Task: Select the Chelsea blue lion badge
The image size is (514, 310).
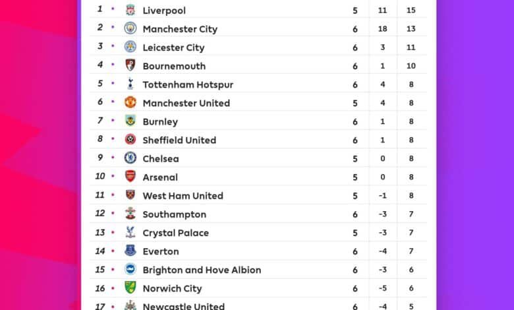Action: click(130, 158)
